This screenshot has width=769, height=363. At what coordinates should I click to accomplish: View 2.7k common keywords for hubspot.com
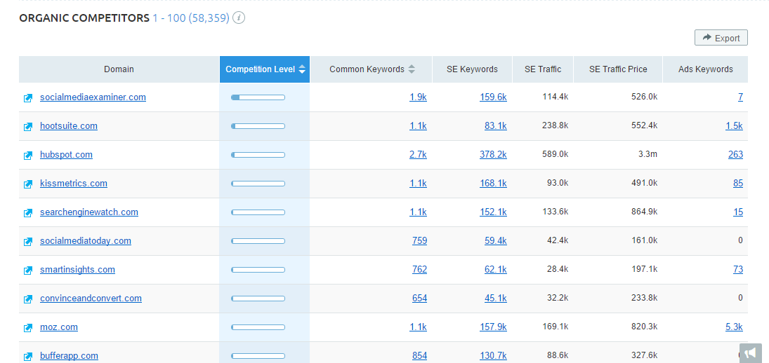pos(419,155)
